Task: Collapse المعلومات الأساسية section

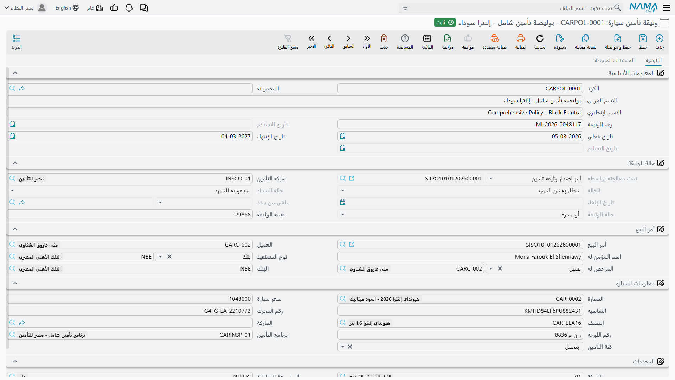Action: pyautogui.click(x=15, y=73)
